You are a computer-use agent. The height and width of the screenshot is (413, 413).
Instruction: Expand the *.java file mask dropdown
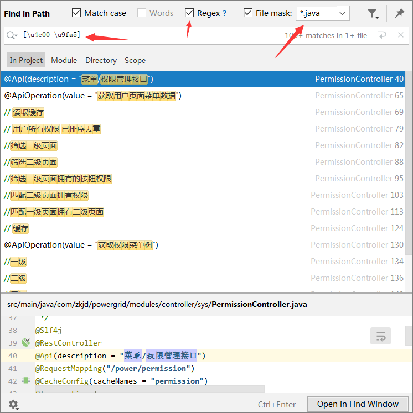[342, 13]
